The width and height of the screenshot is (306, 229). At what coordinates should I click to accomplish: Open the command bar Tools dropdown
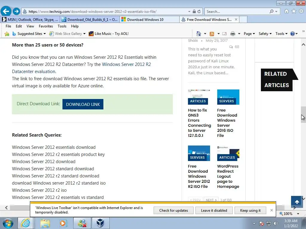click(x=281, y=34)
